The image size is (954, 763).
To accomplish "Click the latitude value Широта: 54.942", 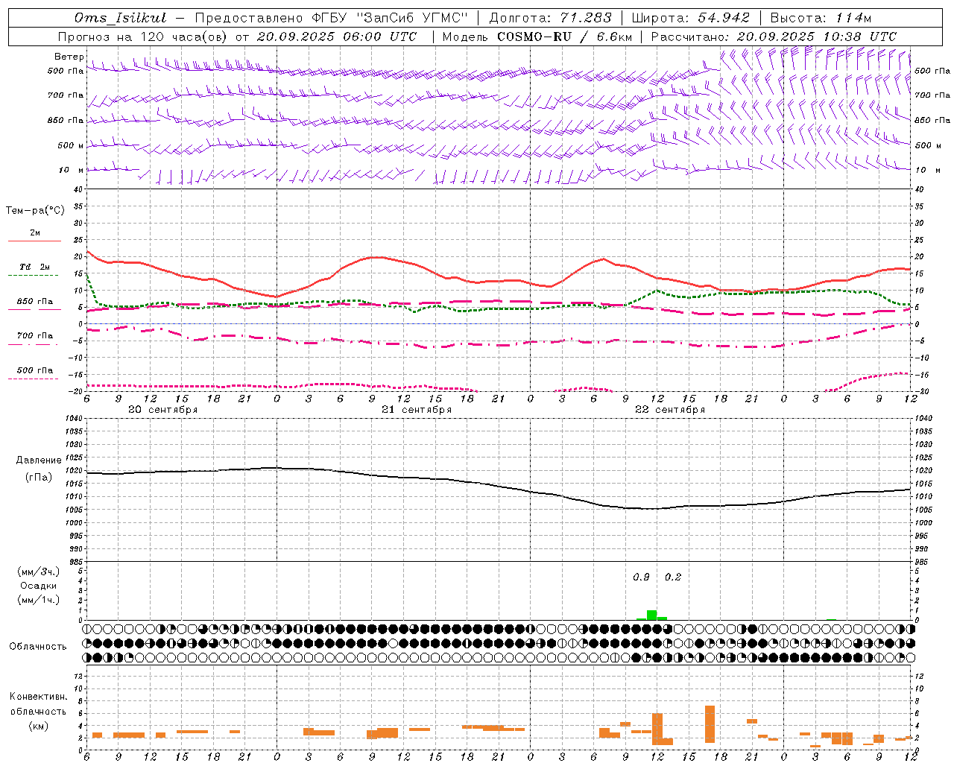I will [691, 18].
